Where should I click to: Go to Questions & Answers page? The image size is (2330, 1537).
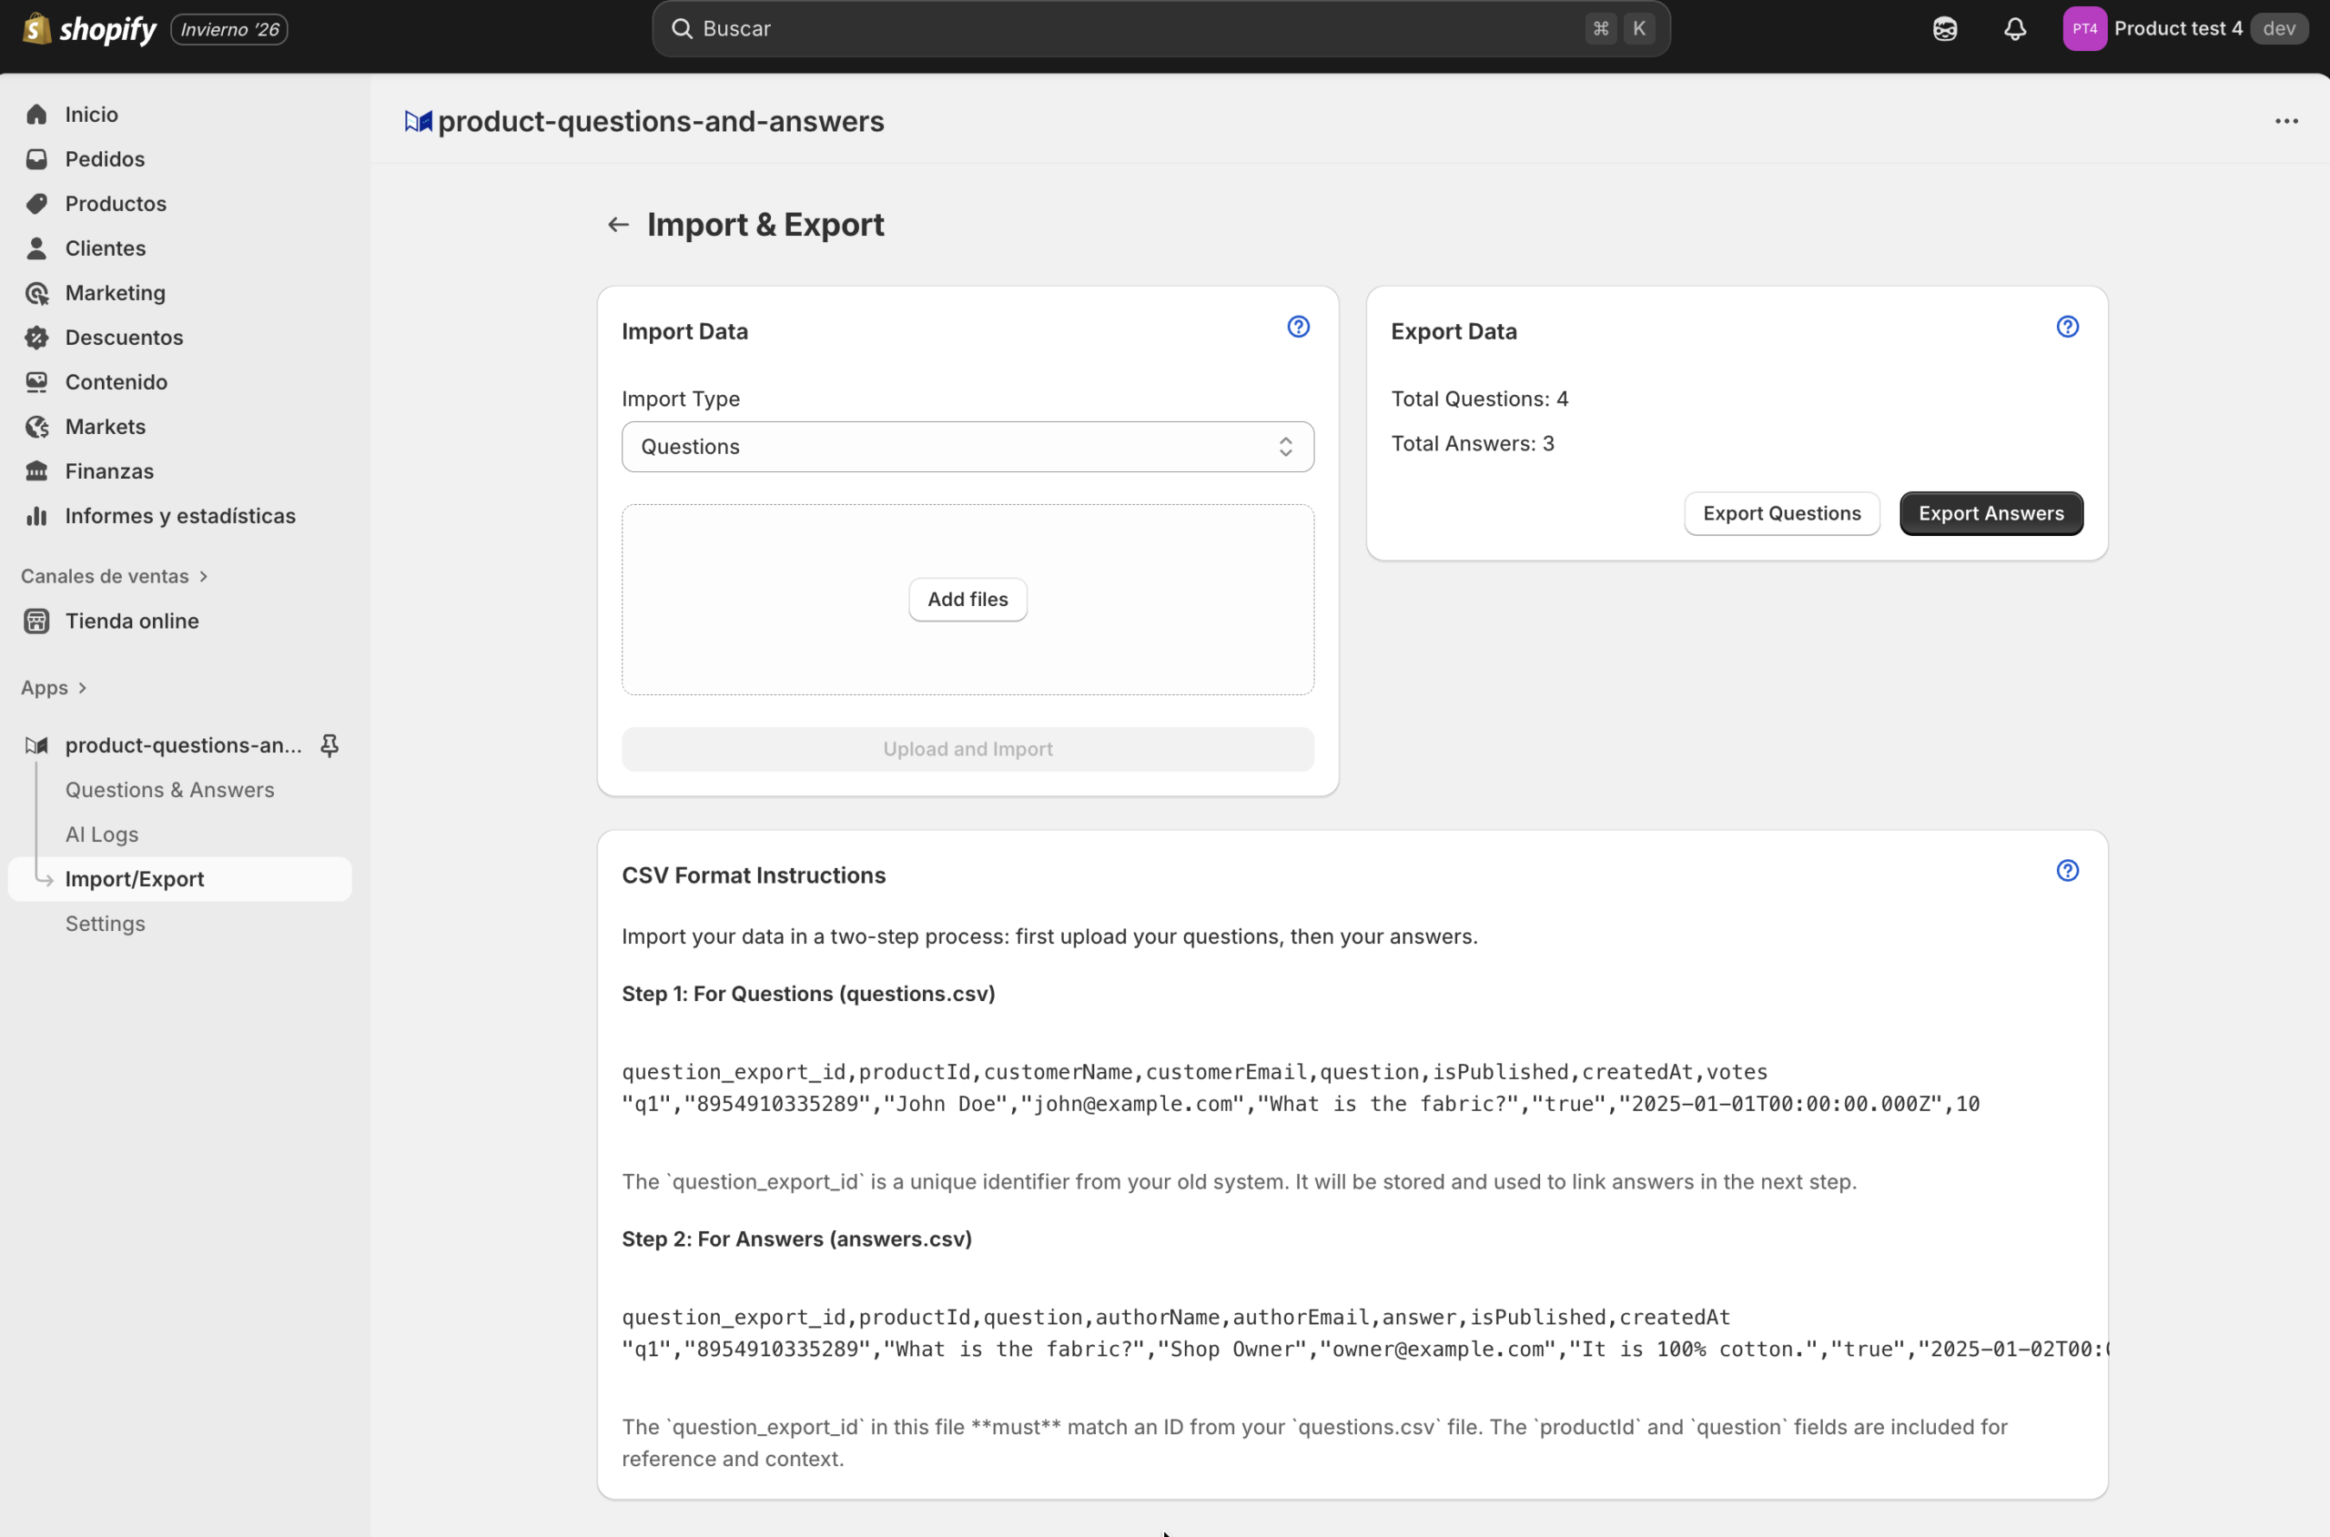[169, 790]
